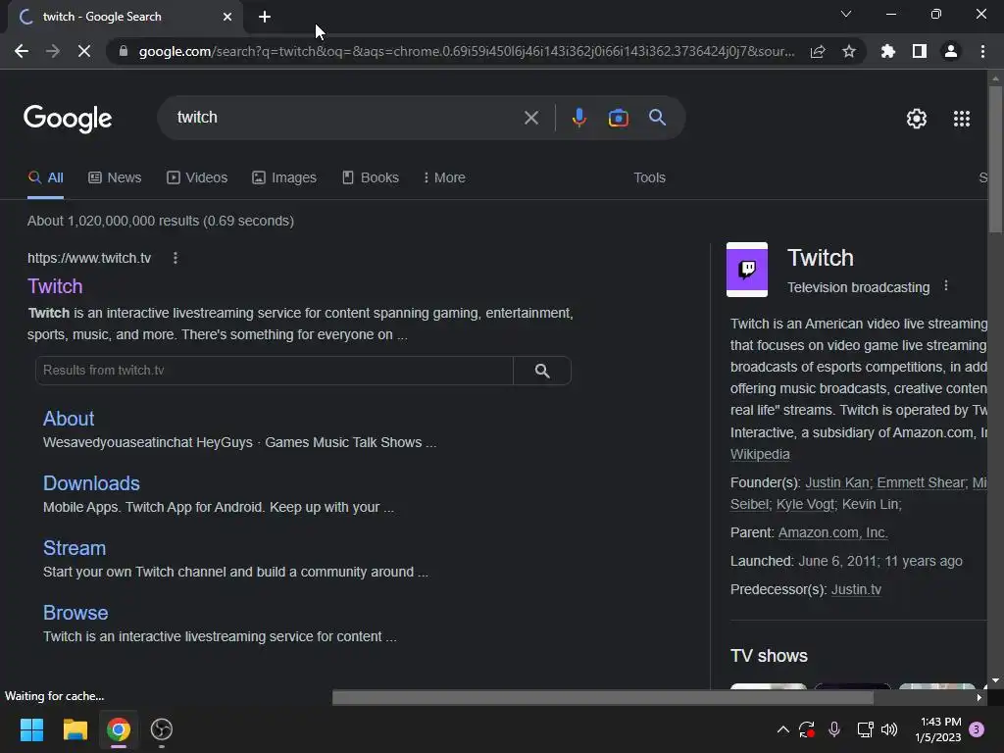Select the All results tab

(x=45, y=178)
